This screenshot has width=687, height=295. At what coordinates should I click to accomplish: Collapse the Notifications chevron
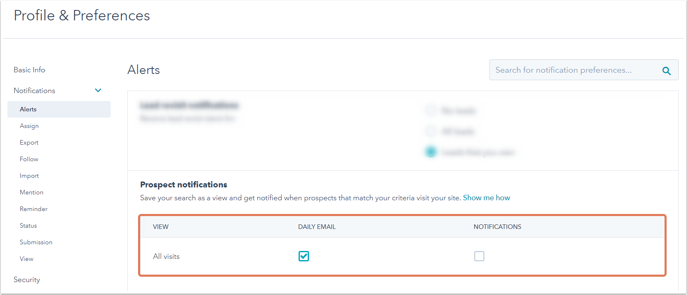[x=98, y=91]
